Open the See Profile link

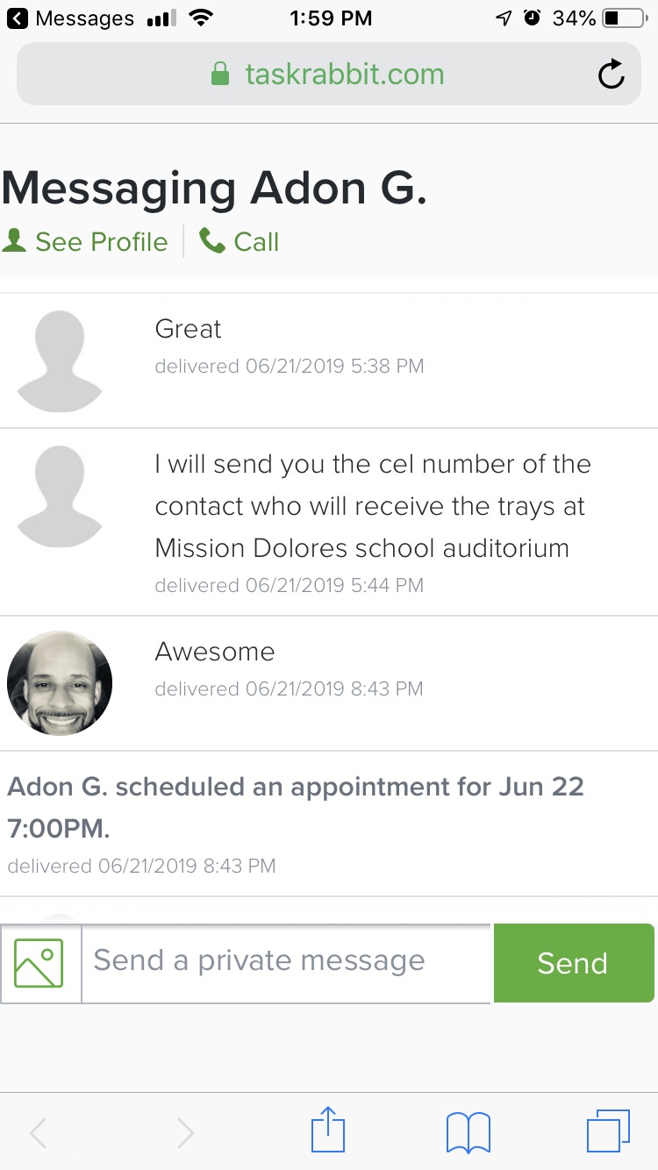pos(101,242)
